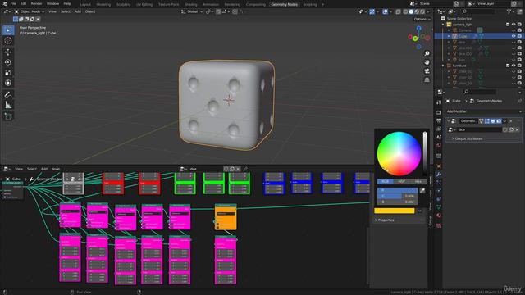Switch perspective/orthographic with the grid icon
Screen dimensions: 525x295
pyautogui.click(x=427, y=80)
